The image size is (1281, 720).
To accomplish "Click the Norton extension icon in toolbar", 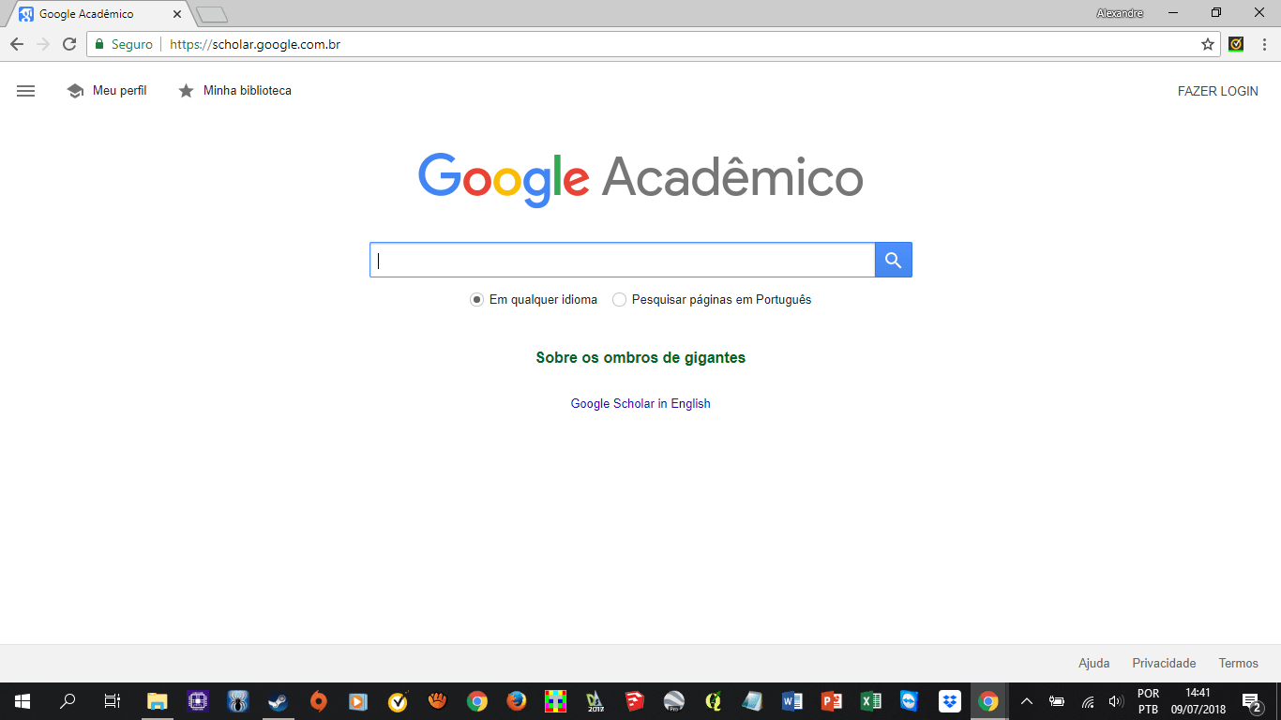I will pyautogui.click(x=1236, y=44).
